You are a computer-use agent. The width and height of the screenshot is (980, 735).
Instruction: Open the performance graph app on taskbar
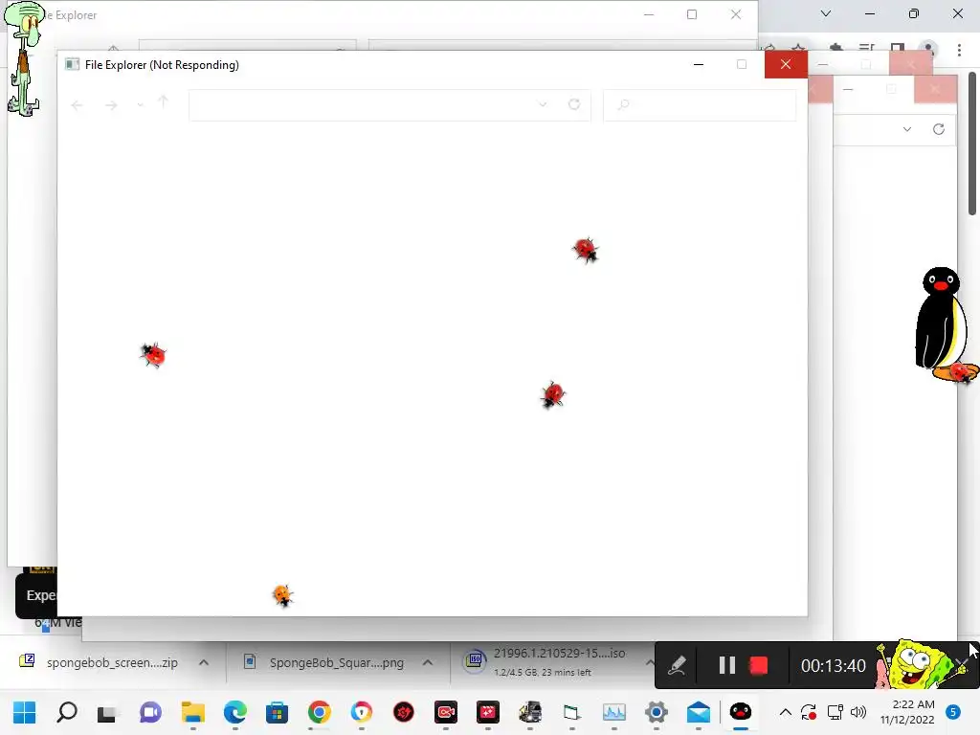click(613, 712)
